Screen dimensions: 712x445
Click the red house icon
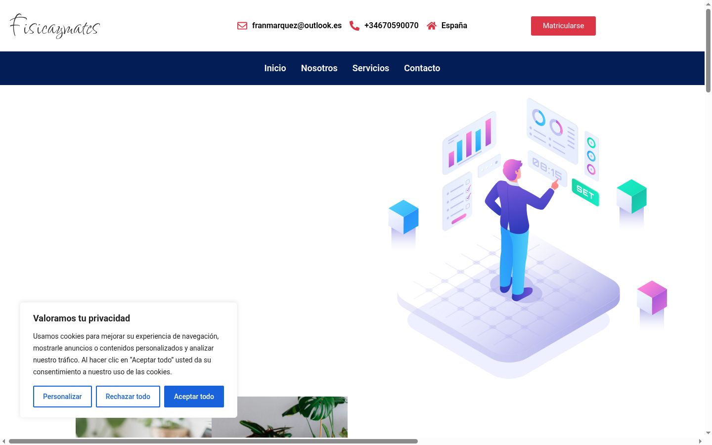432,26
